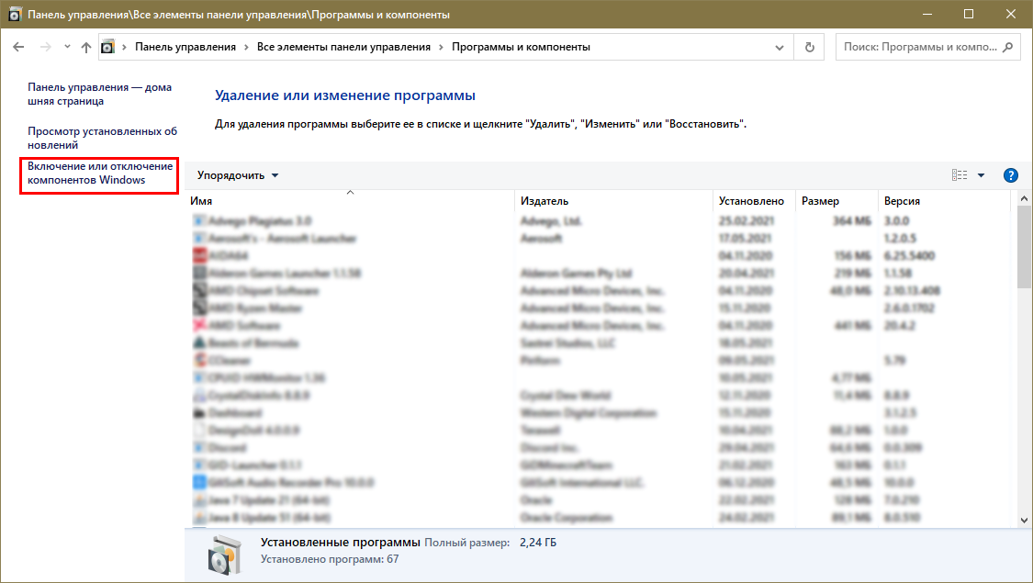Image resolution: width=1033 pixels, height=583 pixels.
Task: Click the Control Panel icon in address bar
Action: pyautogui.click(x=108, y=47)
